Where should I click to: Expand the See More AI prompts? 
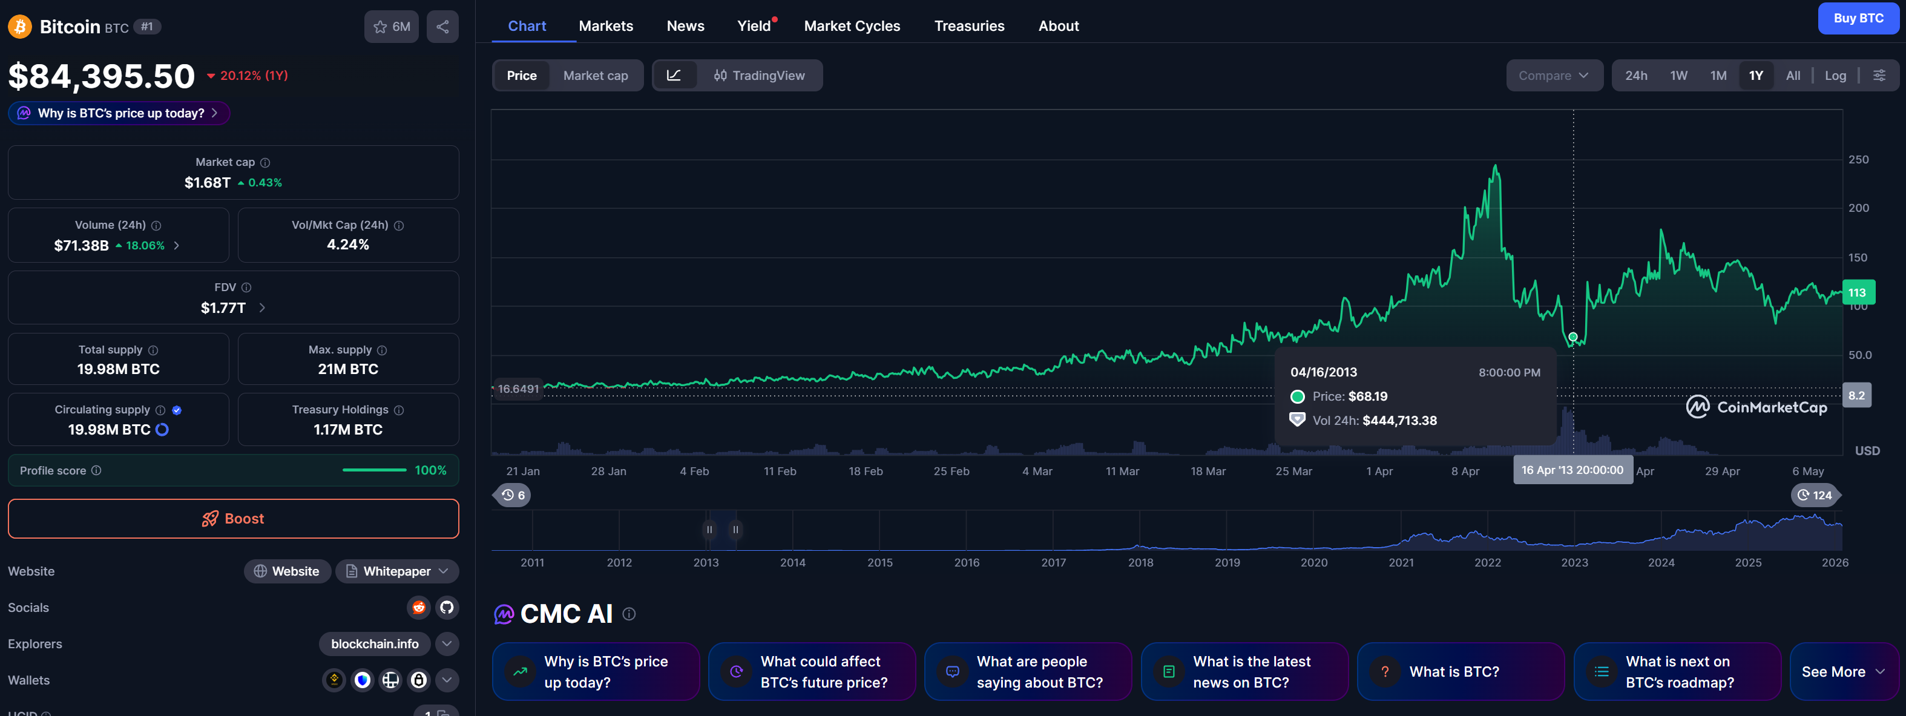1842,672
